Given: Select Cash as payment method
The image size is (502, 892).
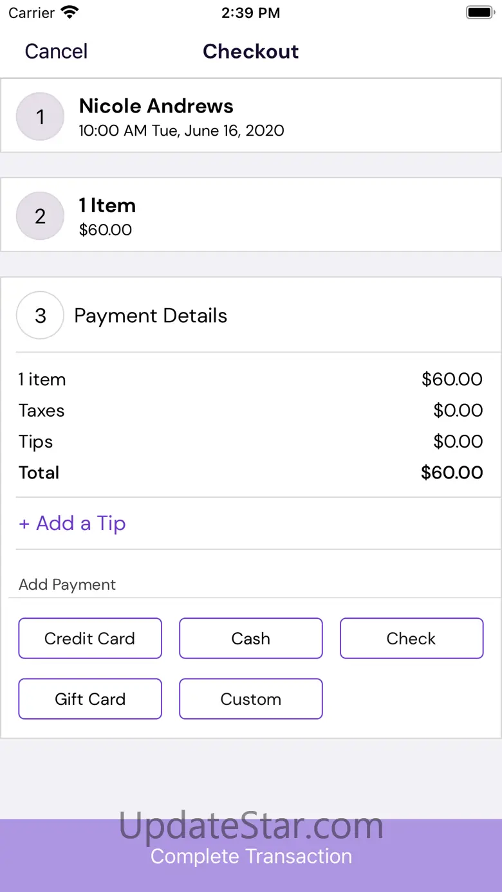Looking at the screenshot, I should pyautogui.click(x=251, y=639).
